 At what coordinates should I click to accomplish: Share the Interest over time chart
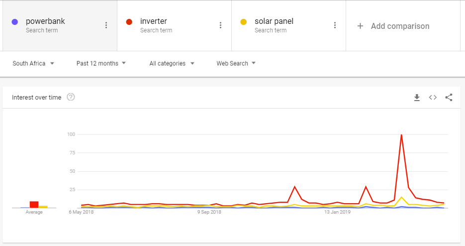(449, 98)
